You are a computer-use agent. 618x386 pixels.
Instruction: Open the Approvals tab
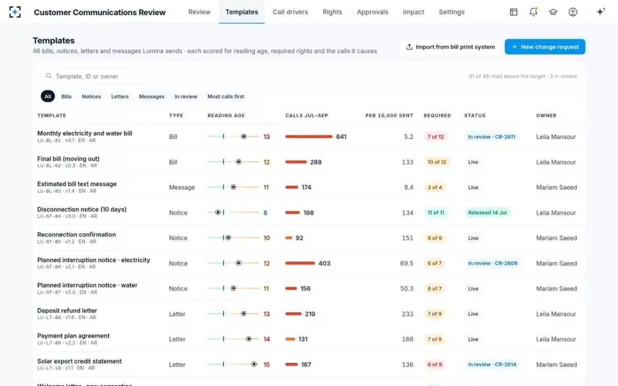(x=373, y=12)
